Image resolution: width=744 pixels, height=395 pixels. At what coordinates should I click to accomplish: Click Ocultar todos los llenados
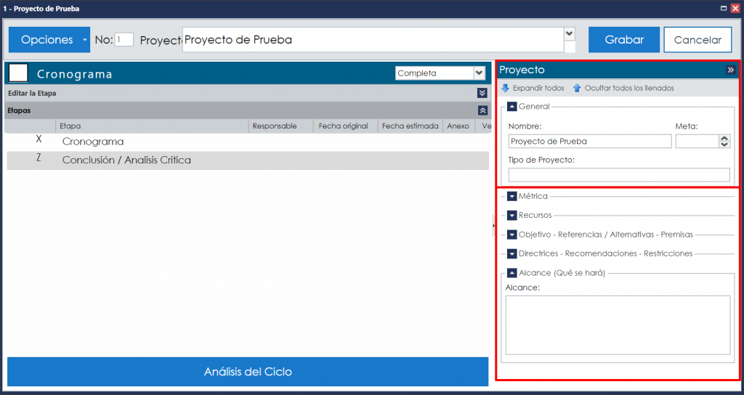(x=623, y=88)
